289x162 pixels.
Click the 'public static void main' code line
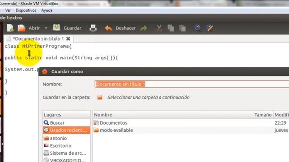61,58
